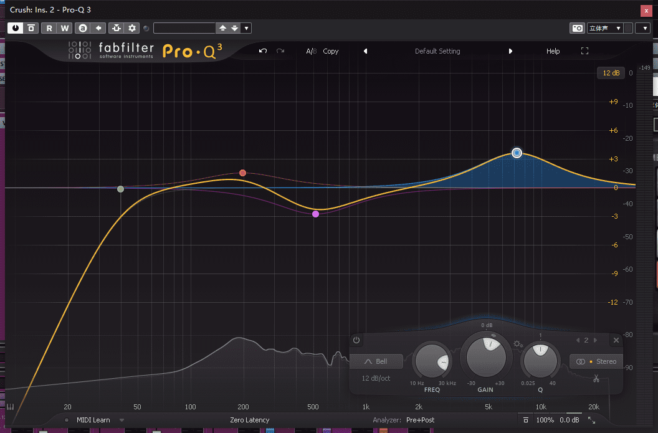
Task: Click the FREQ knob
Action: 432,361
